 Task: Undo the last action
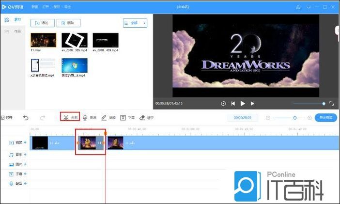tap(26, 118)
